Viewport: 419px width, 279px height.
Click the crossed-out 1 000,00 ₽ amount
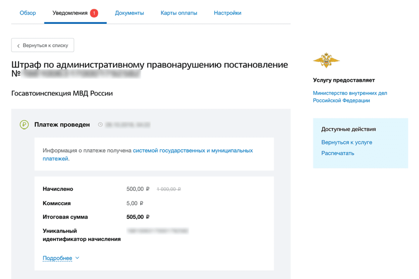tap(169, 189)
